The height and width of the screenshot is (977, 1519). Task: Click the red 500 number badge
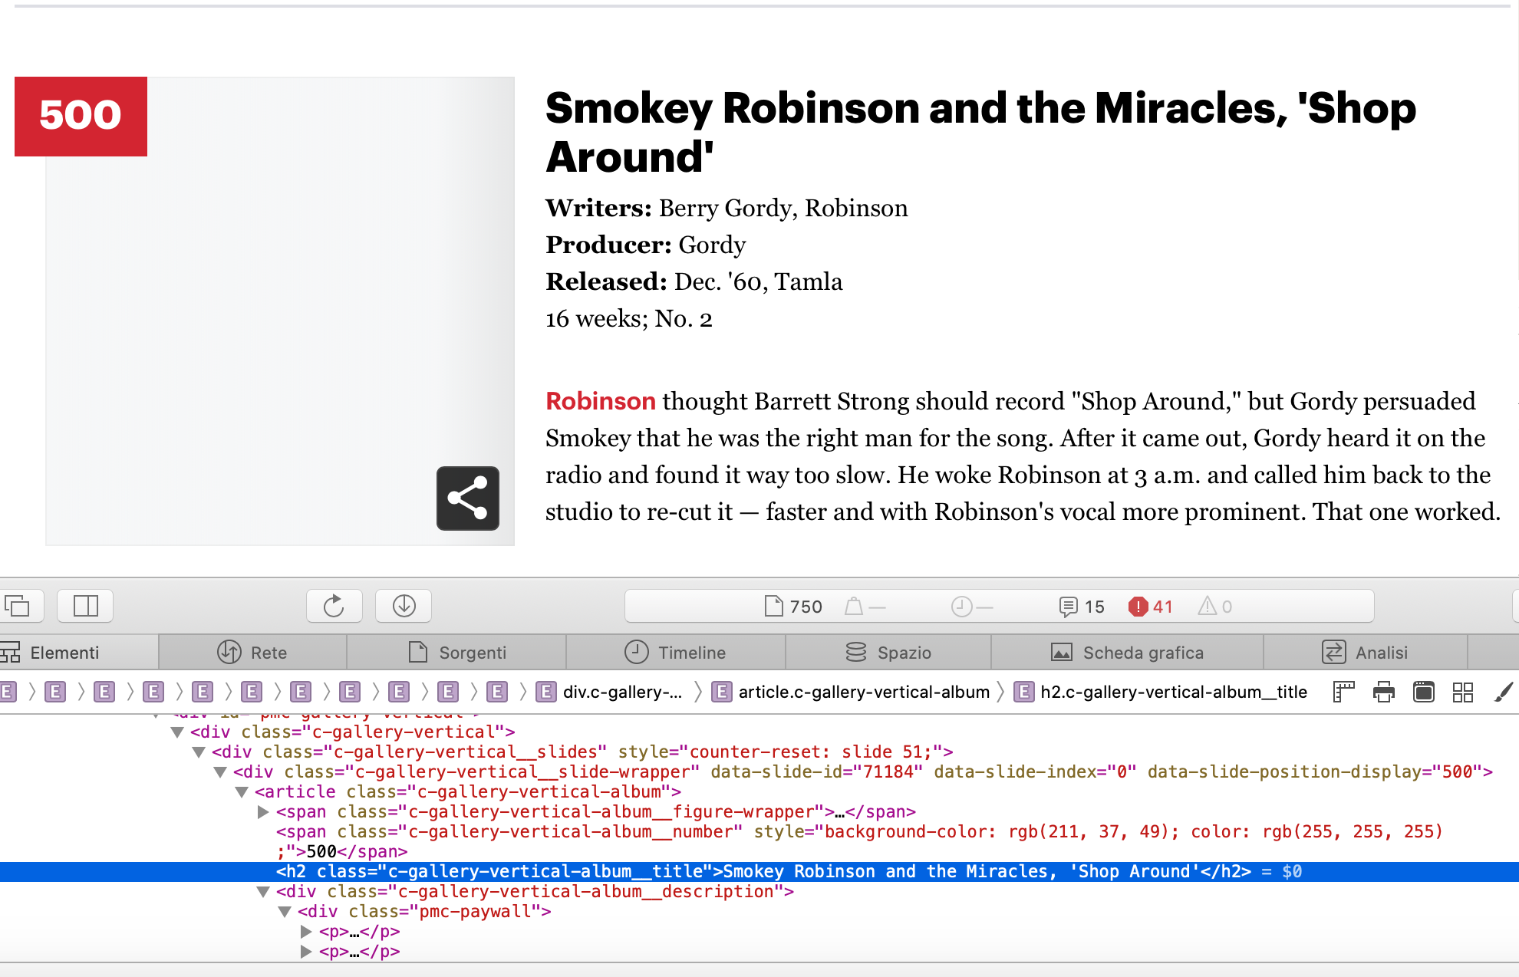coord(81,116)
